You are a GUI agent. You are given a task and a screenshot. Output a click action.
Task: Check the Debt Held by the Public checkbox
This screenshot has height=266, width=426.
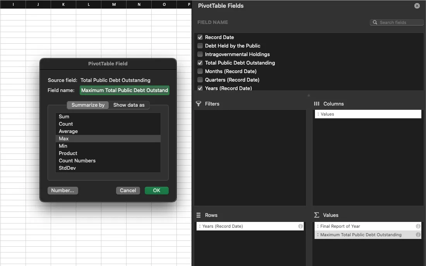(200, 46)
